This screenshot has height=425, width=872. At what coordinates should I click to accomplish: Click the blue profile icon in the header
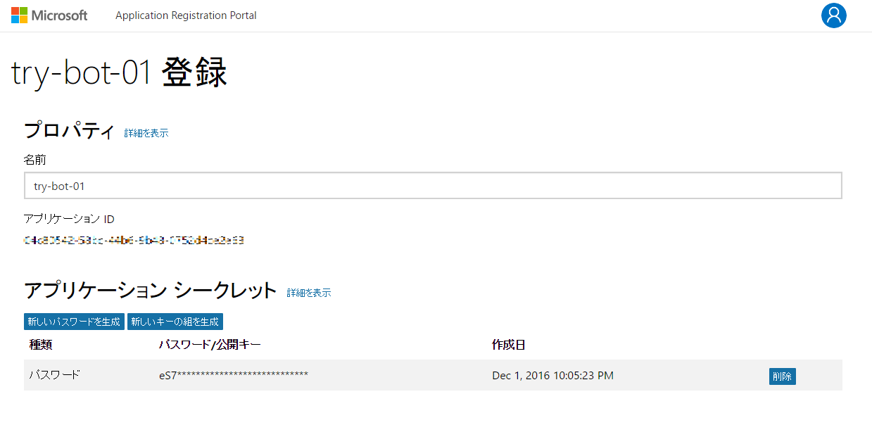[x=833, y=15]
